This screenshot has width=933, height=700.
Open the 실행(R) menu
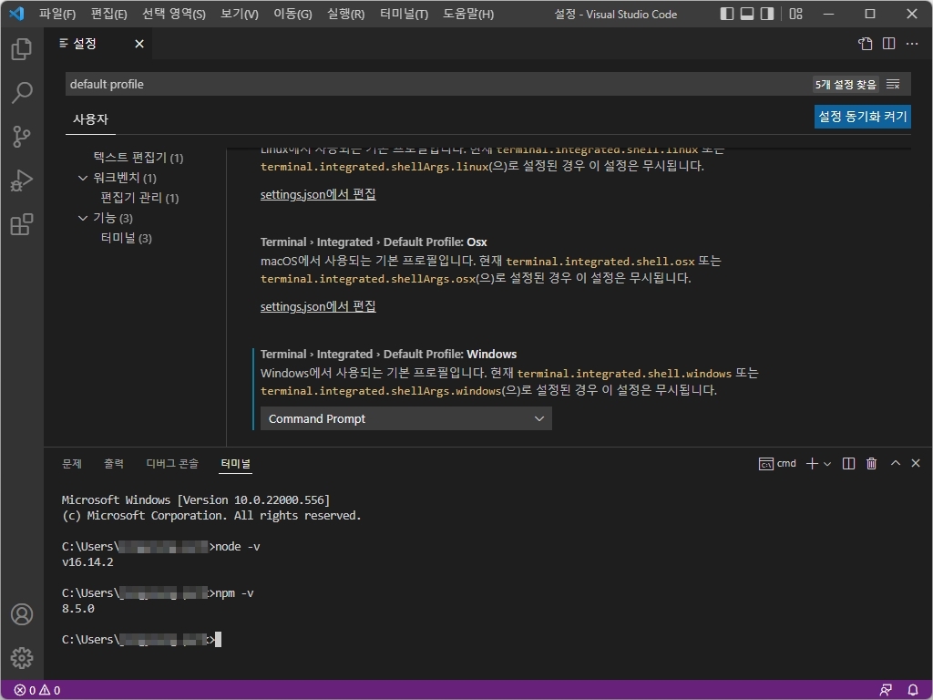[345, 14]
